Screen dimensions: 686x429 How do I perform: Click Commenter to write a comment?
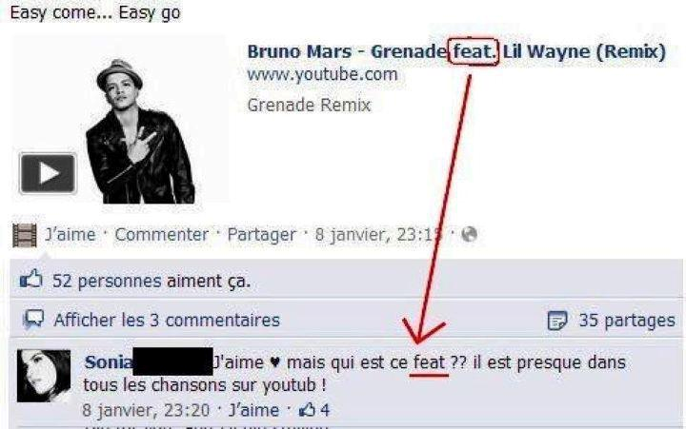point(161,235)
